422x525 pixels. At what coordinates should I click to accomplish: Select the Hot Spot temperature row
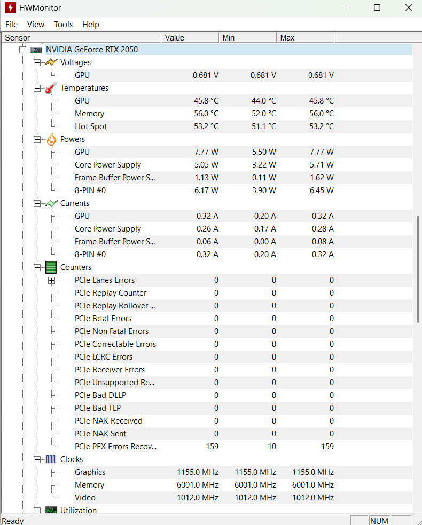pyautogui.click(x=91, y=126)
